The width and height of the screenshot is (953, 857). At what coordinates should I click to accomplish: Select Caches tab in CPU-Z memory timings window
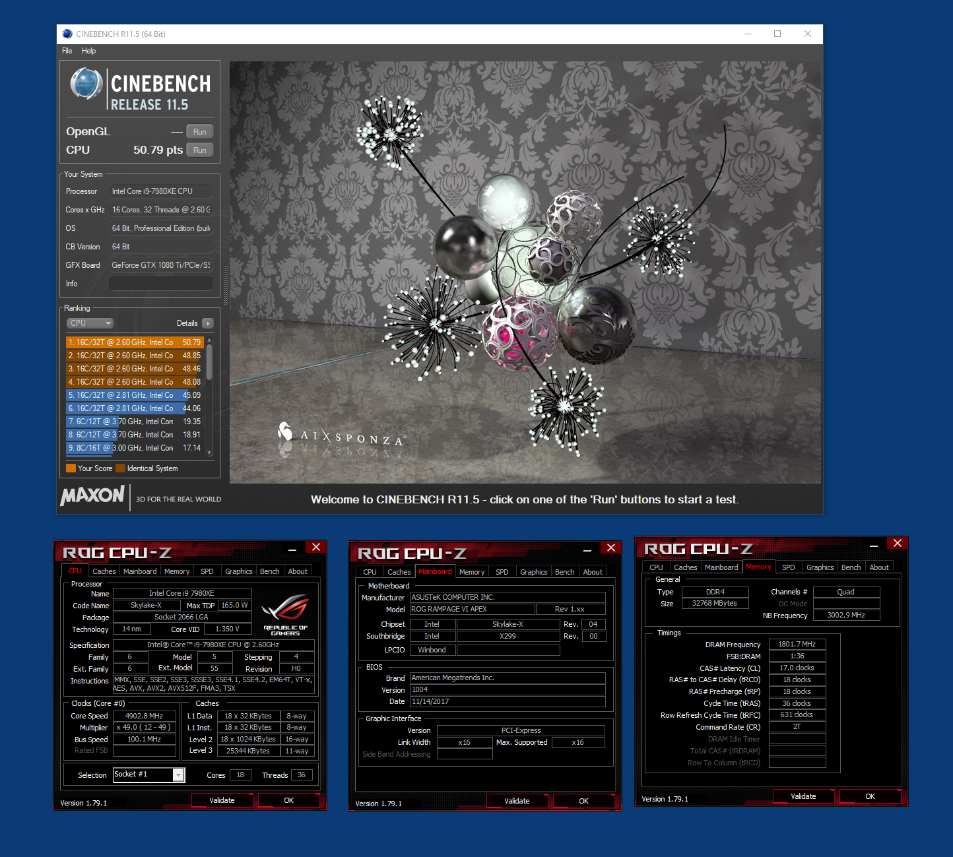coord(686,567)
